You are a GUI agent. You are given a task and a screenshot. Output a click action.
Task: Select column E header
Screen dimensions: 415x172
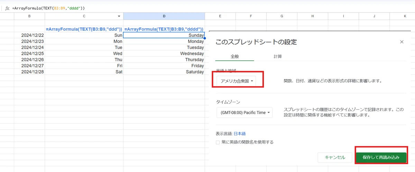(220, 16)
